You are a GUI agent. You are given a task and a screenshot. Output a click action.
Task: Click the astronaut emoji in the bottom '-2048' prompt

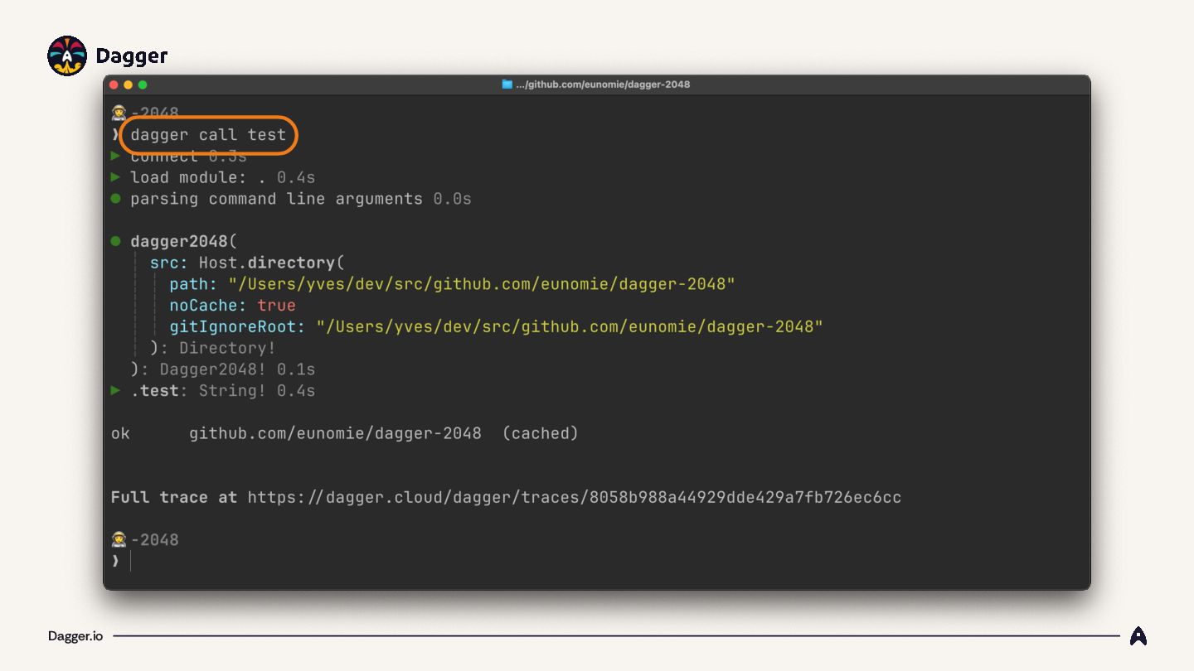pyautogui.click(x=119, y=540)
